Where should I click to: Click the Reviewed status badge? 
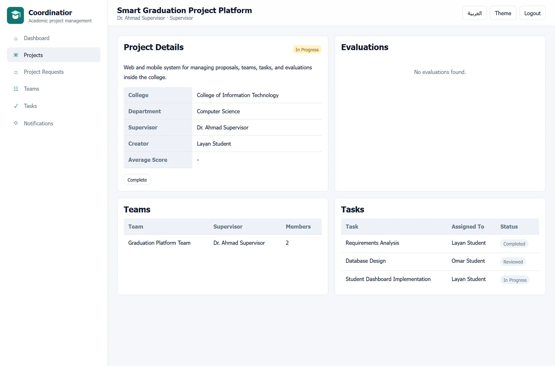point(513,262)
